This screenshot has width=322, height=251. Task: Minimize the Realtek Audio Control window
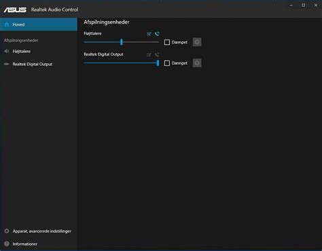tap(291, 5)
